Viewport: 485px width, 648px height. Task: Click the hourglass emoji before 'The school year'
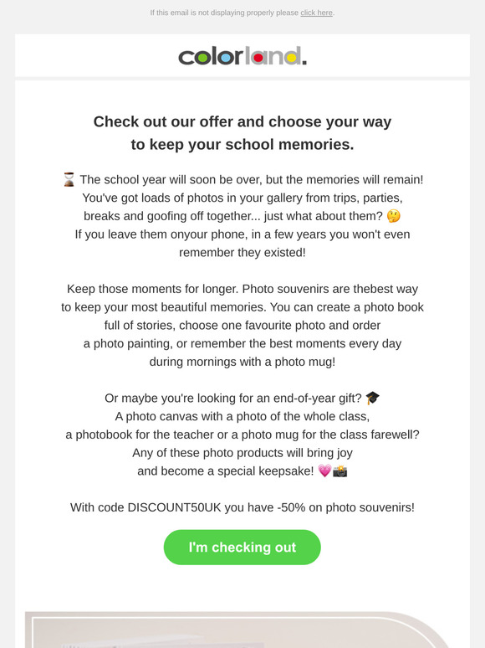69,179
